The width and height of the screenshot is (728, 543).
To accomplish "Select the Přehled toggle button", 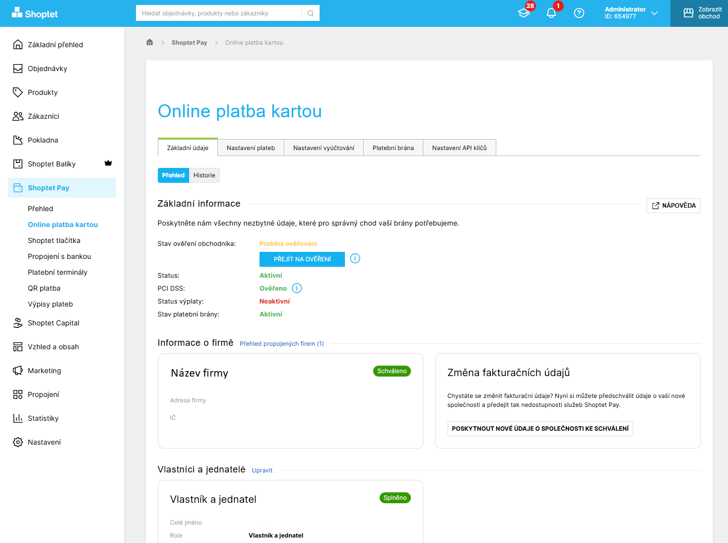I will coord(173,175).
